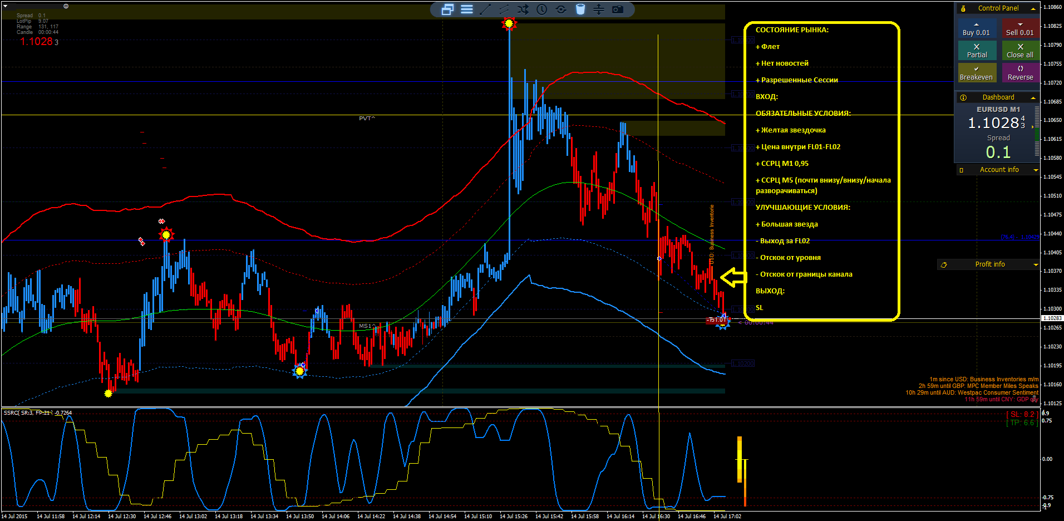Viewport: 1064px width, 521px height.
Task: Take a chart screenshot with the camera icon
Action: coord(618,9)
